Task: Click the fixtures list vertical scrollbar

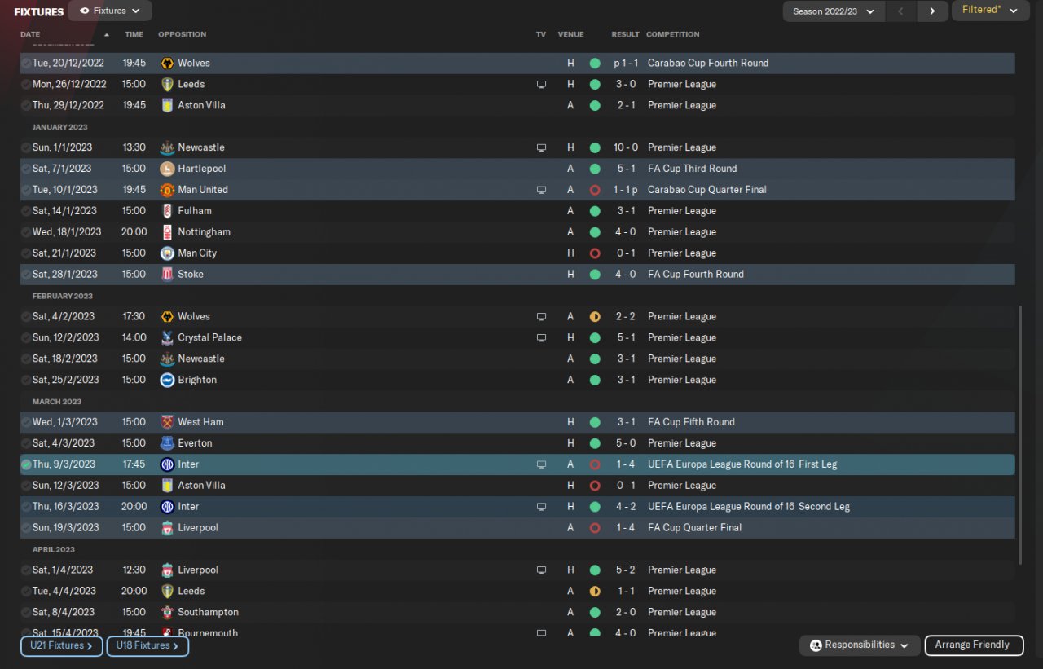Action: click(x=1020, y=436)
